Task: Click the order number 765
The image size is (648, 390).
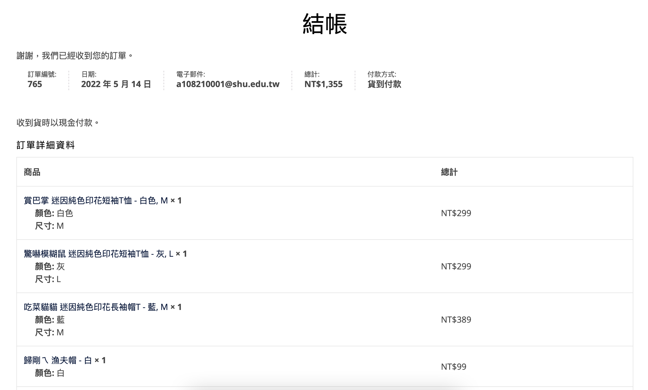Action: [x=35, y=84]
